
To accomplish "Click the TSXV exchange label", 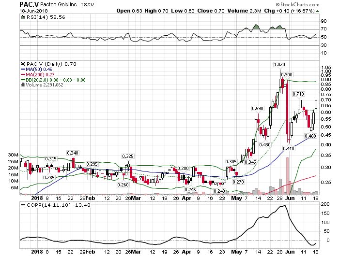I will click(x=88, y=4).
